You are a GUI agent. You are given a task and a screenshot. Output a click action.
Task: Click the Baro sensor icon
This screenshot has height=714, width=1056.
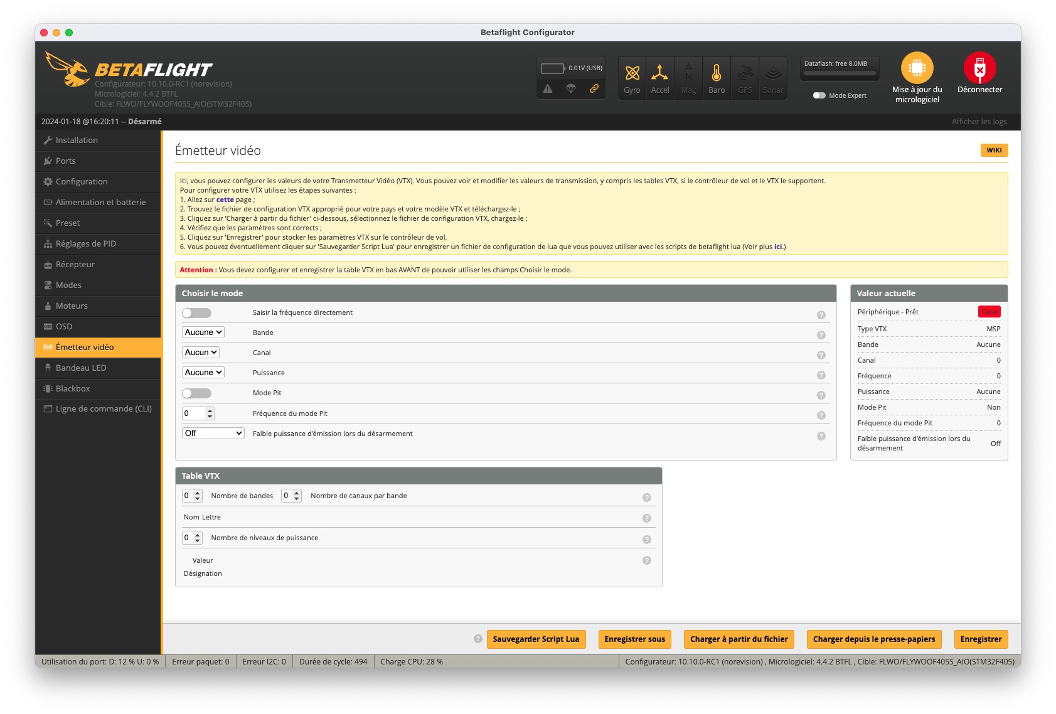pos(717,73)
